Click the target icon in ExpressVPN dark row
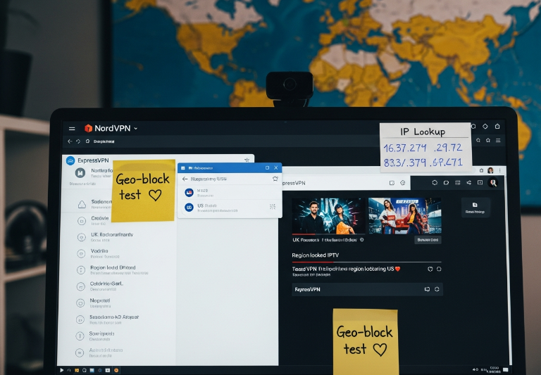Image resolution: width=541 pixels, height=375 pixels. [437, 289]
